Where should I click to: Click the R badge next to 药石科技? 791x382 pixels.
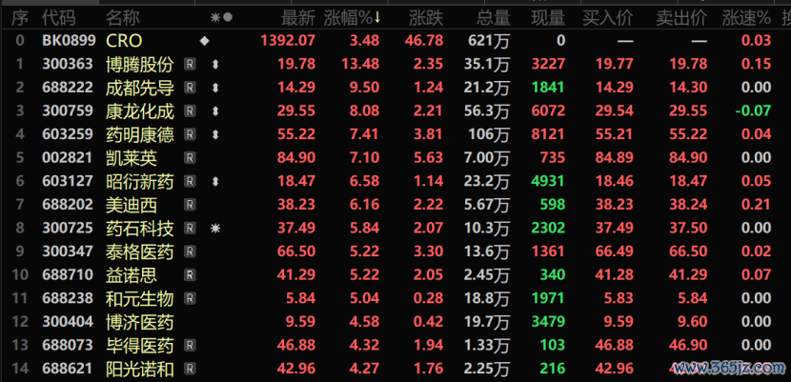190,229
